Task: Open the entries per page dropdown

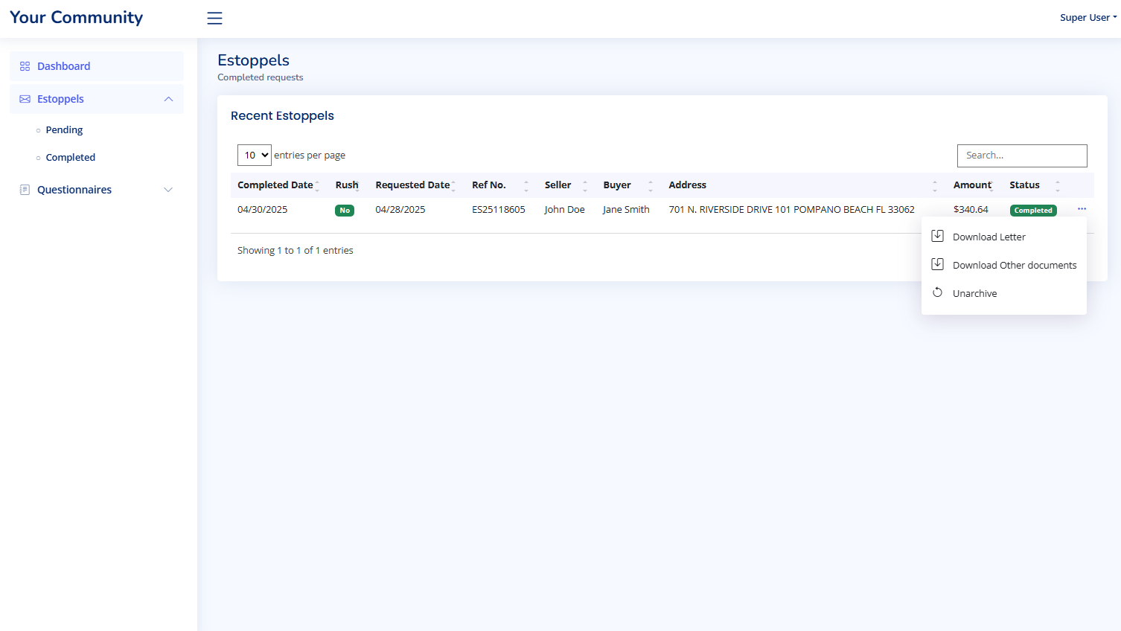Action: [255, 156]
